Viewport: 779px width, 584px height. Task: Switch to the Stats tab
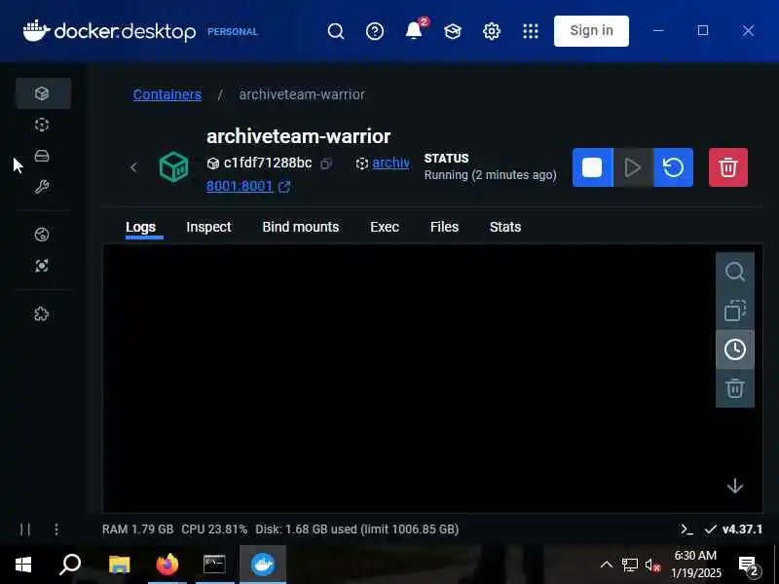click(505, 227)
